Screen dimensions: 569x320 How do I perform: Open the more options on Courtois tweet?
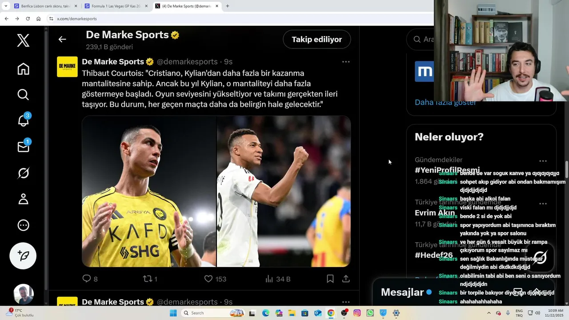pyautogui.click(x=346, y=62)
